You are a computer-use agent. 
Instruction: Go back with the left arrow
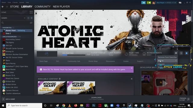click(x=3, y=7)
